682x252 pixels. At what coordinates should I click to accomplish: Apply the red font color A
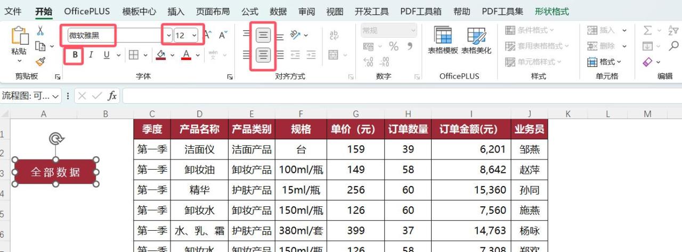tap(186, 55)
